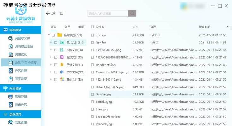
Task: Click the magnifier search button
Action: point(132,14)
